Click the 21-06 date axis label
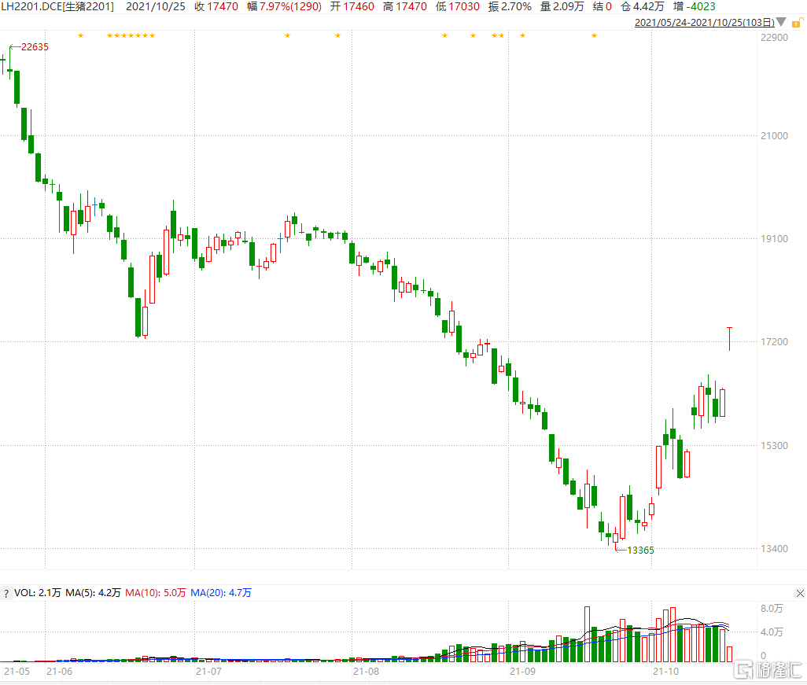The image size is (807, 685). click(x=59, y=672)
